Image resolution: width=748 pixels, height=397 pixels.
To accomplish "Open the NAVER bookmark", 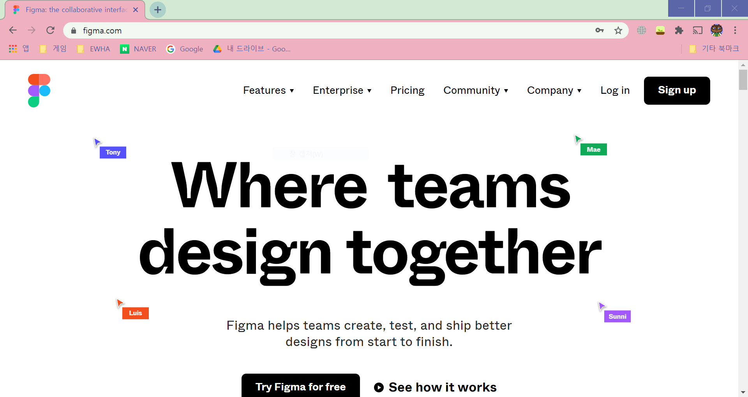I will coord(138,49).
